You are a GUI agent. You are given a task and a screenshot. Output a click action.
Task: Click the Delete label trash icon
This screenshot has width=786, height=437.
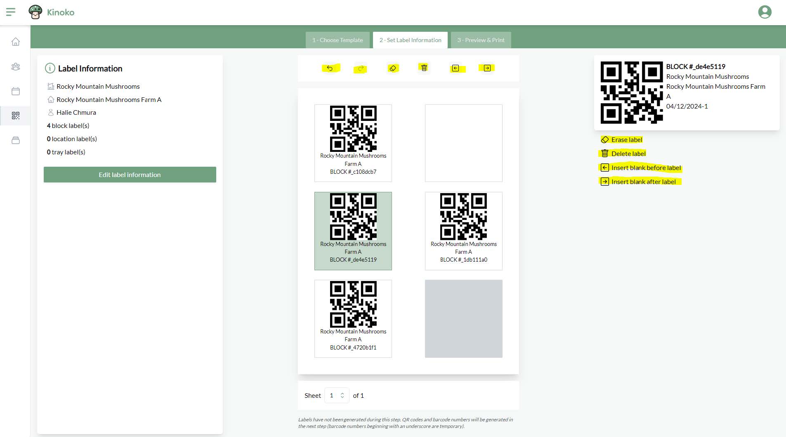(424, 68)
